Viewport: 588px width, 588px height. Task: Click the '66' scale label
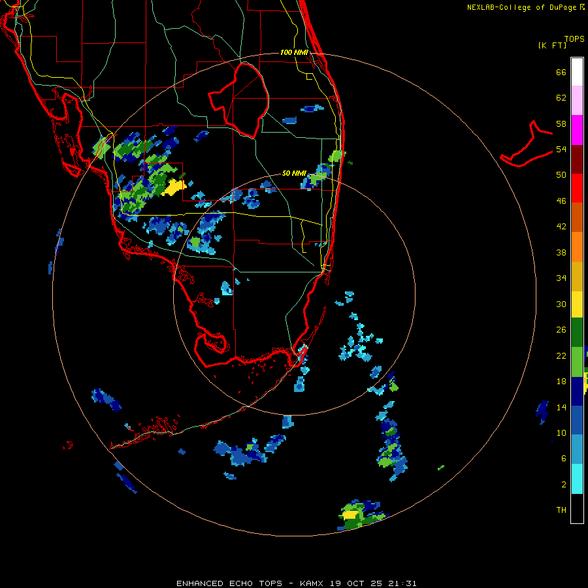[x=561, y=72]
